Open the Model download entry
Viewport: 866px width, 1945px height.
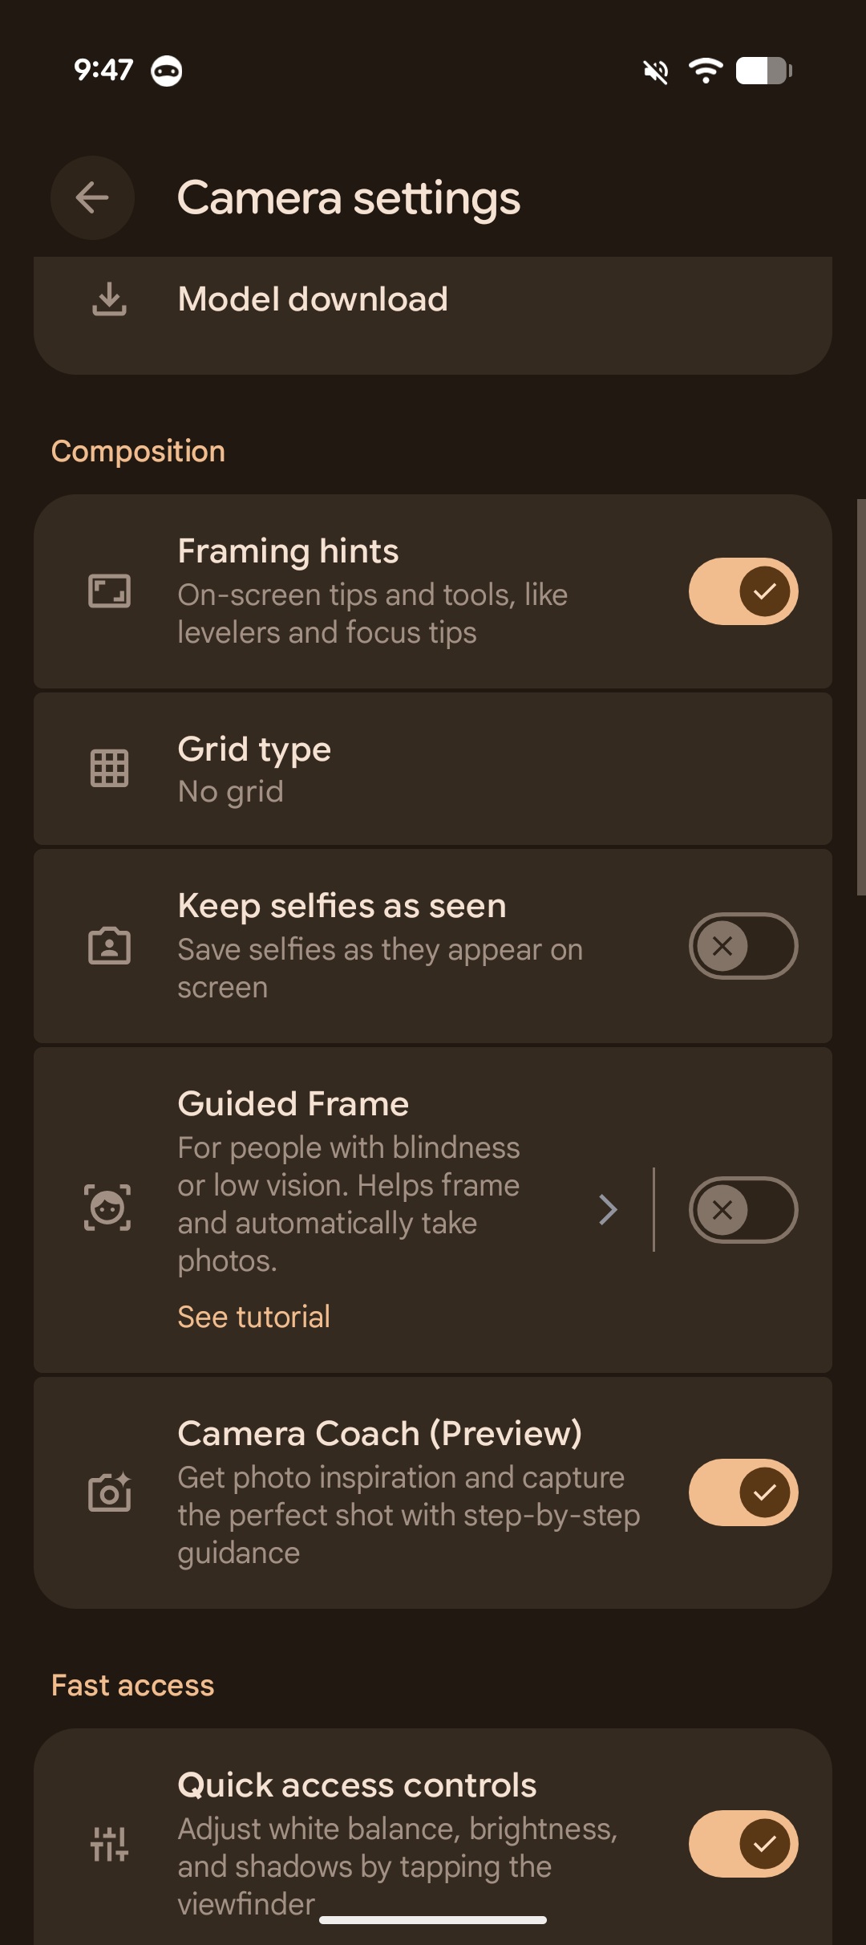[313, 299]
